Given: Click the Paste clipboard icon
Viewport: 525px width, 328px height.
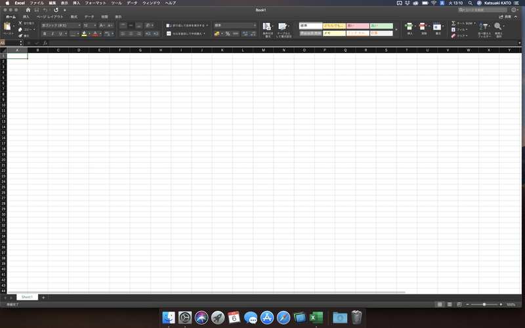Looking at the screenshot, I should 7,26.
